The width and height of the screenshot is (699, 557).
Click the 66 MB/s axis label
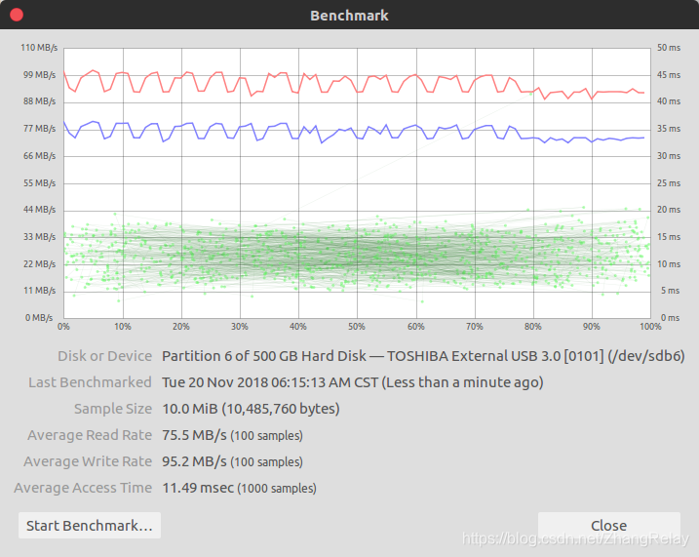point(40,156)
